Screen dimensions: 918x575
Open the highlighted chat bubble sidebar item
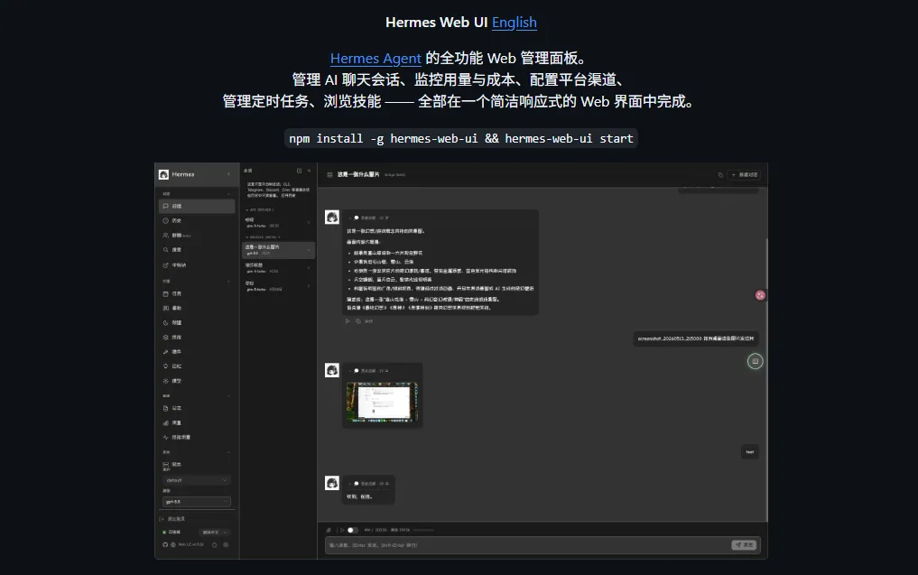tap(197, 206)
